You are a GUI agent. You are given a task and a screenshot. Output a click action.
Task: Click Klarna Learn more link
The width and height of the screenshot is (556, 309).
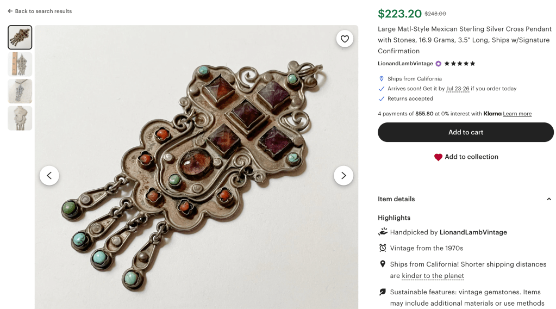point(517,114)
